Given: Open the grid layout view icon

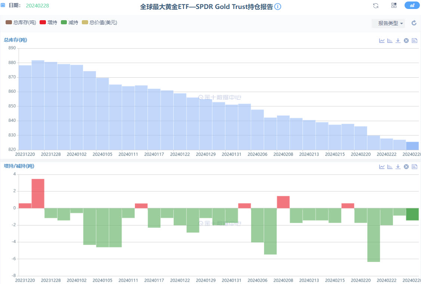Looking at the screenshot, I should (x=394, y=5).
